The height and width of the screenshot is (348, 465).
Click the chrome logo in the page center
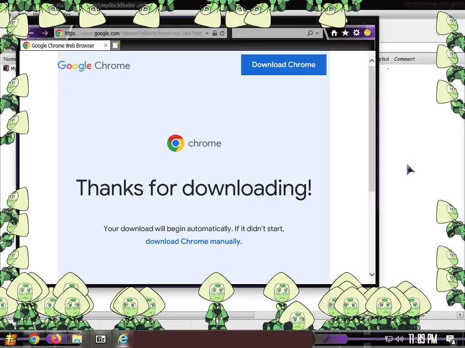[x=194, y=143]
